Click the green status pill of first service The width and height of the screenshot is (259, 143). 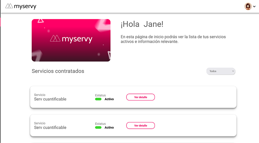pyautogui.click(x=98, y=99)
